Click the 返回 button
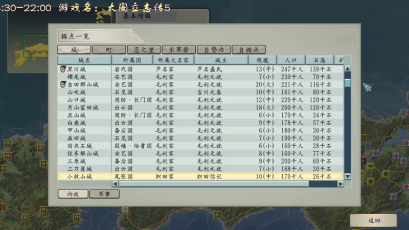Screen dimensions: 409x230 [374, 221]
